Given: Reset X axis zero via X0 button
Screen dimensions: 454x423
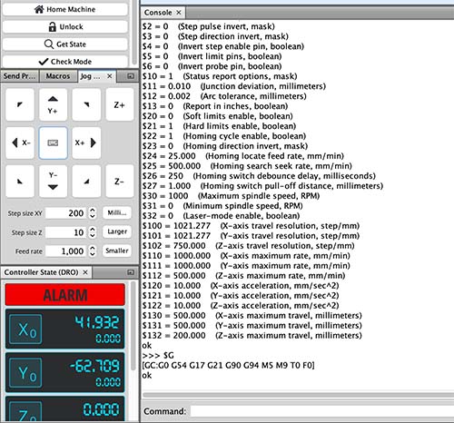Looking at the screenshot, I should pyautogui.click(x=25, y=329).
